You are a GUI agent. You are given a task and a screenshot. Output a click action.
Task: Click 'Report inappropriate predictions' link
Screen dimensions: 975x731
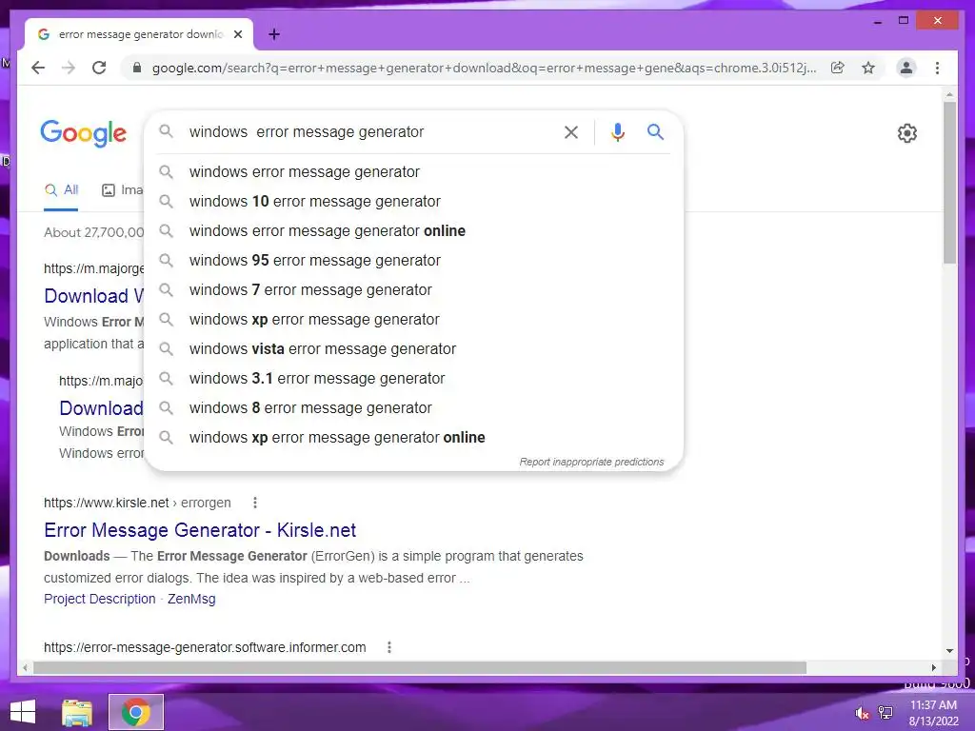pos(591,462)
